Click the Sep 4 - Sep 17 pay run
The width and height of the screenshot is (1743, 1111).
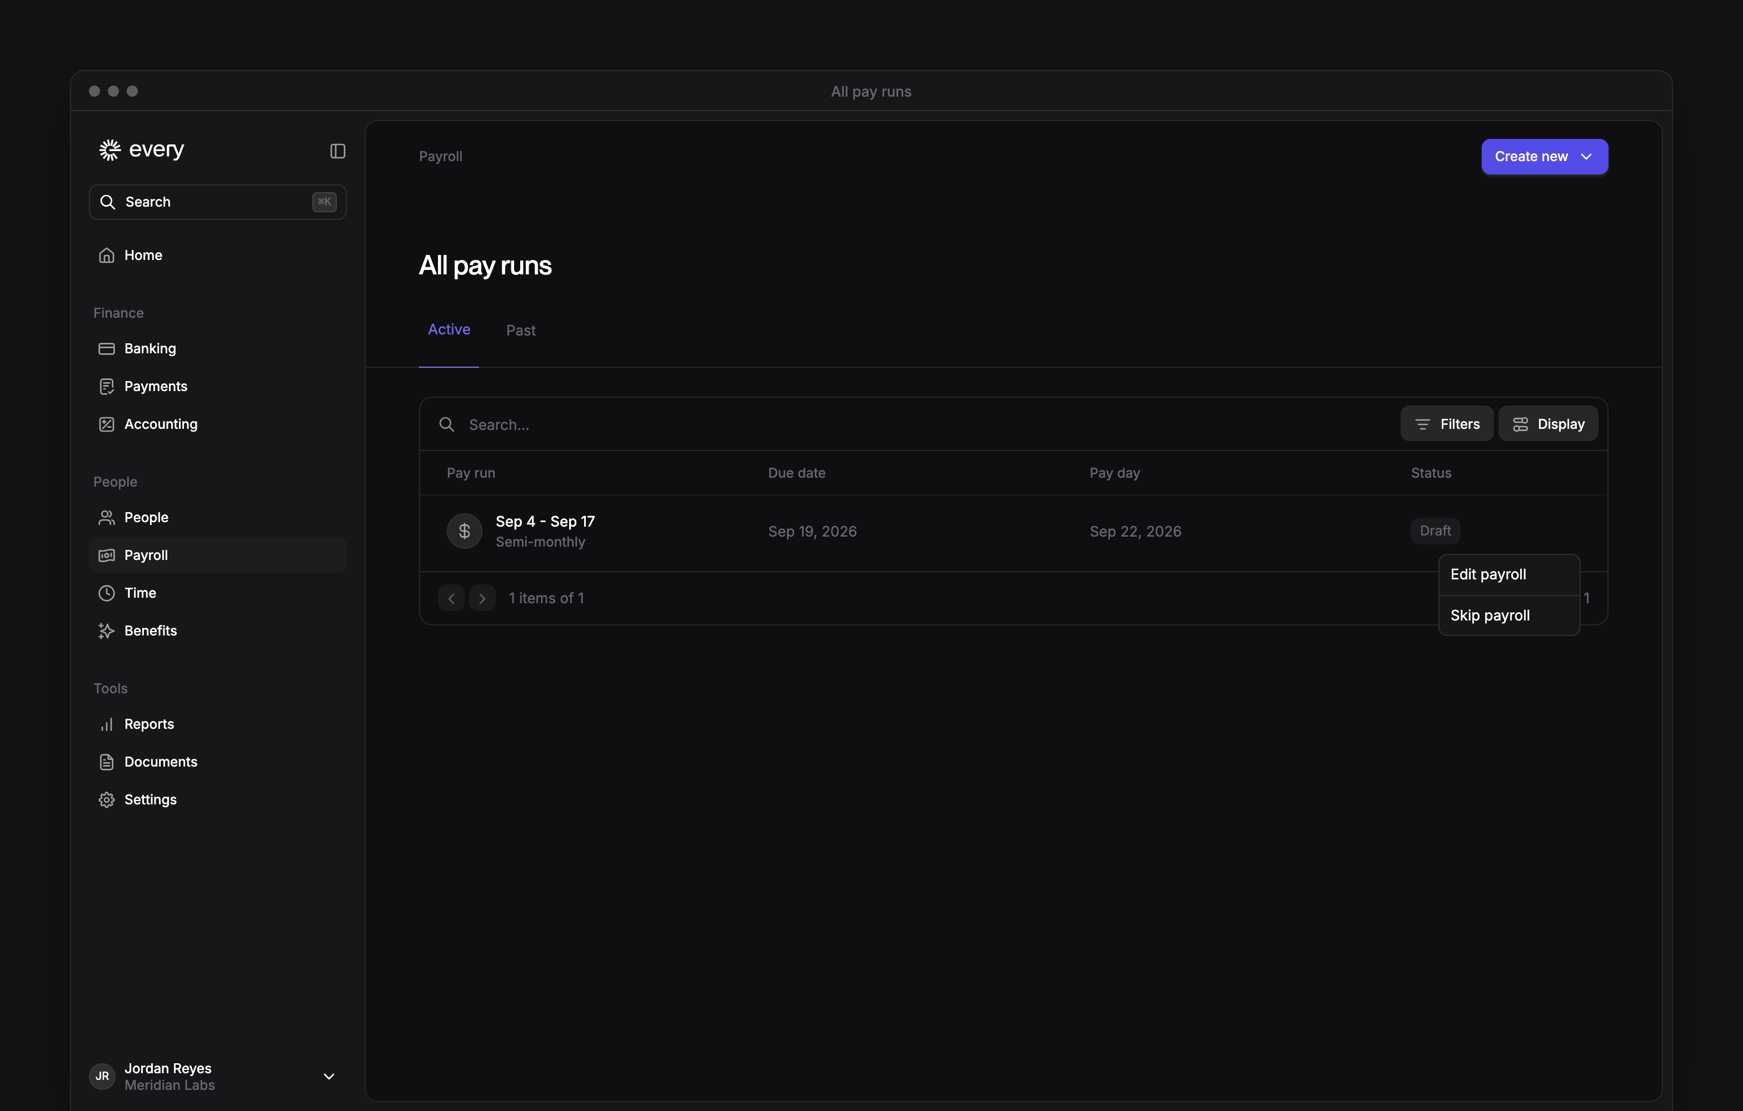(x=545, y=522)
